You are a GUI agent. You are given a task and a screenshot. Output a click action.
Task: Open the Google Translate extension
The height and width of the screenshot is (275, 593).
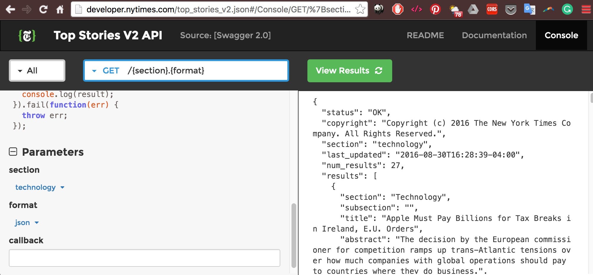pyautogui.click(x=529, y=9)
